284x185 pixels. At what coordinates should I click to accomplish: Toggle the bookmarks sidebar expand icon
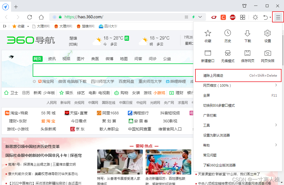tap(5, 26)
